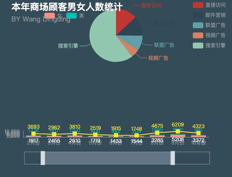Click the yellow marker labeled 3693

coord(34,134)
